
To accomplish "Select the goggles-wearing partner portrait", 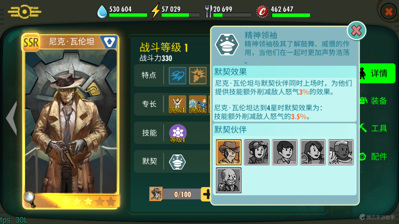I will click(256, 152).
